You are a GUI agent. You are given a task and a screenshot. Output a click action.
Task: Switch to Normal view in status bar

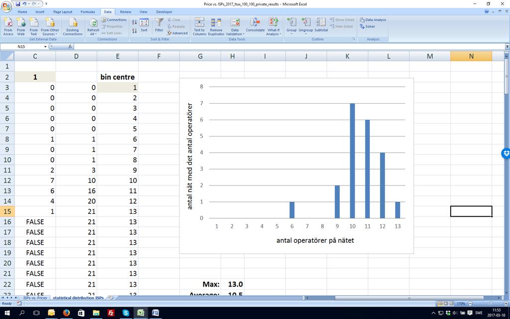(440, 304)
